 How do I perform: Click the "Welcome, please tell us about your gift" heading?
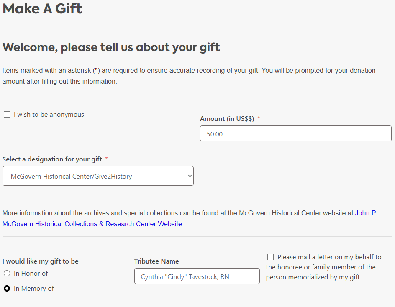pos(111,47)
